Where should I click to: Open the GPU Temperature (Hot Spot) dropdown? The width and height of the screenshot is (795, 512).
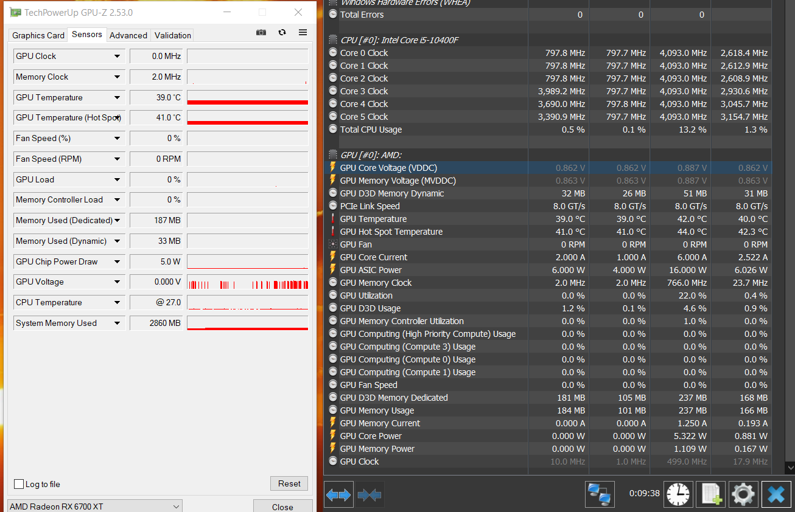click(118, 118)
